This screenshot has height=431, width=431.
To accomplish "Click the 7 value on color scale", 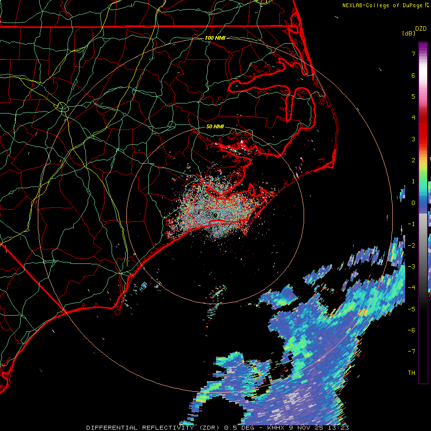I will pyautogui.click(x=413, y=54).
